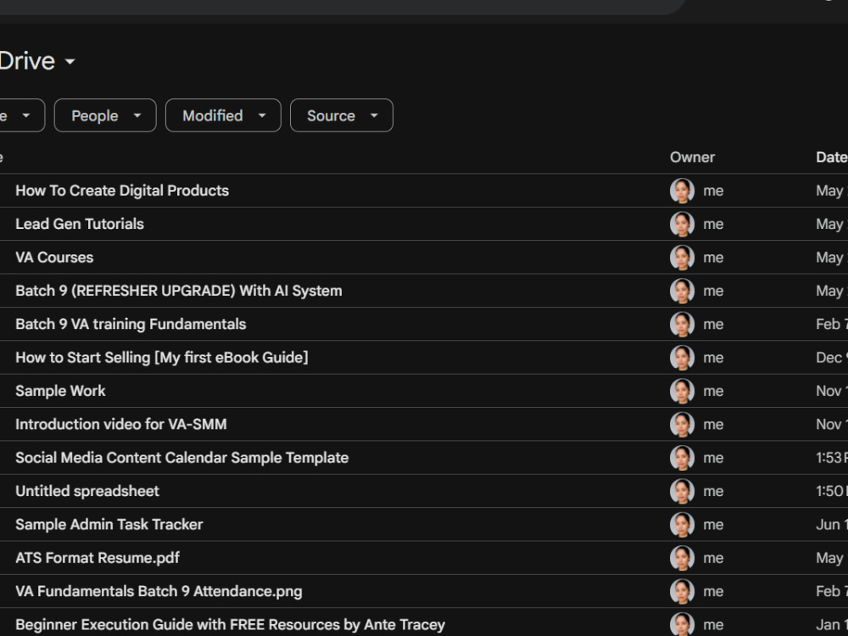The height and width of the screenshot is (636, 848).
Task: Open the Sample Admin Task Tracker
Action: pos(109,525)
